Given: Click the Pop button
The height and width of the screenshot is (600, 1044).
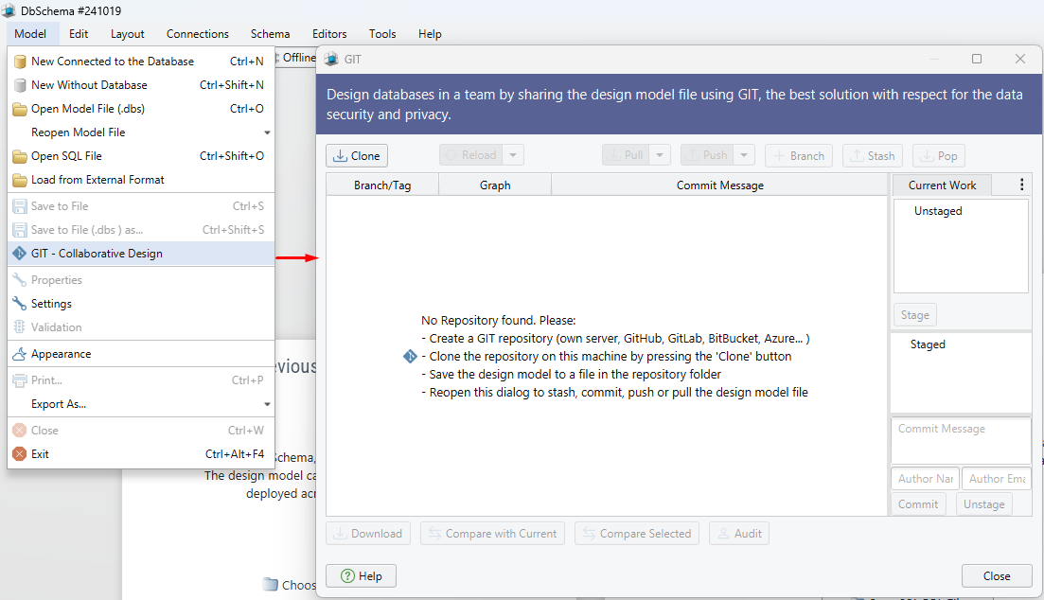Looking at the screenshot, I should [x=939, y=156].
